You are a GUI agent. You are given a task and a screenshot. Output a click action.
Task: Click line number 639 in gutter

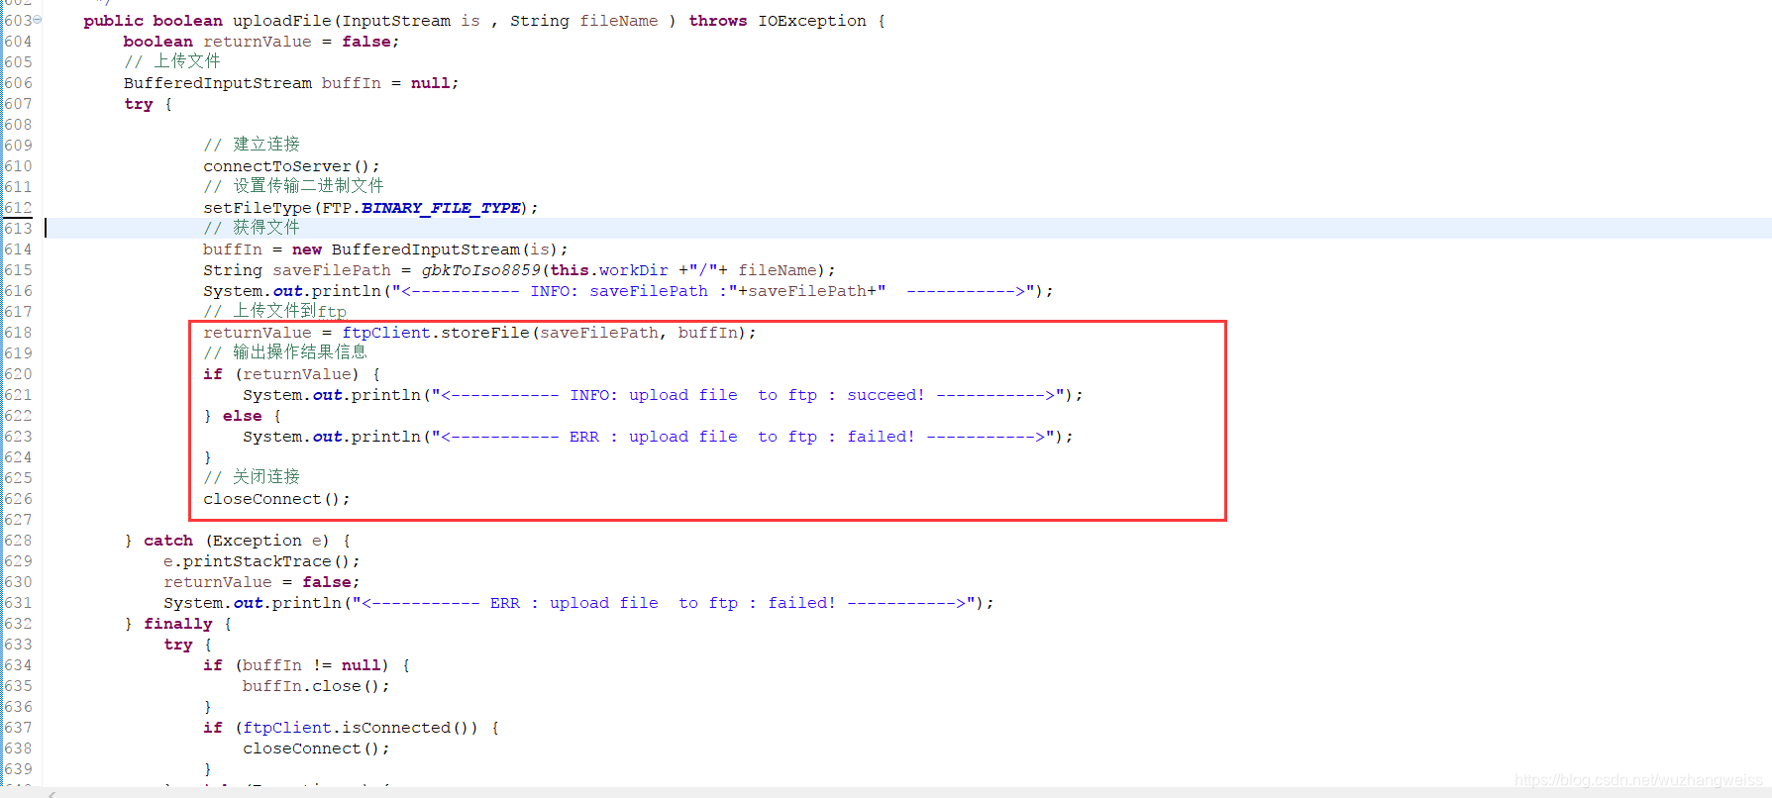(x=18, y=769)
